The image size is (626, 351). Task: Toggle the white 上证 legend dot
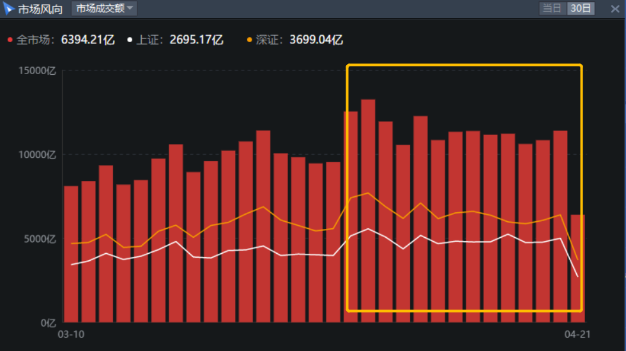[x=130, y=40]
